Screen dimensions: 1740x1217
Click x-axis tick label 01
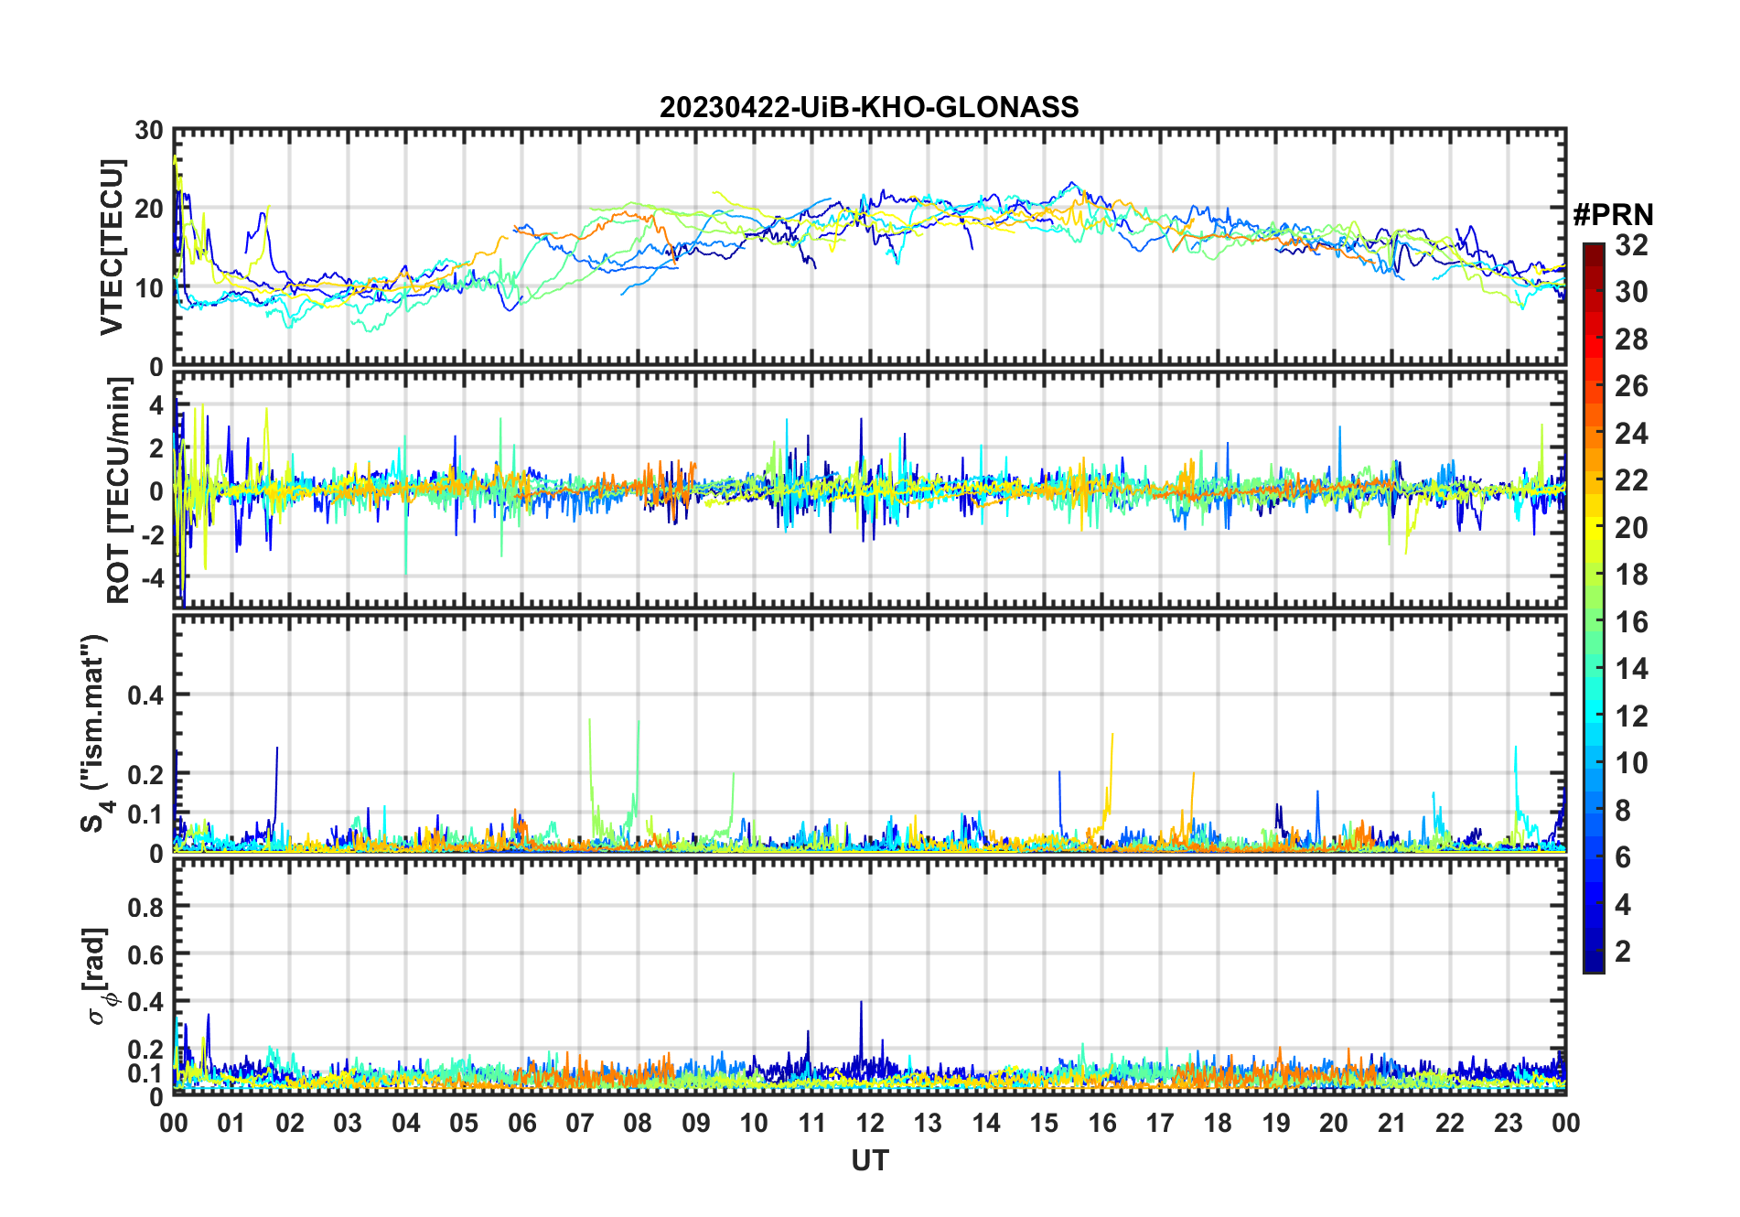[231, 1123]
